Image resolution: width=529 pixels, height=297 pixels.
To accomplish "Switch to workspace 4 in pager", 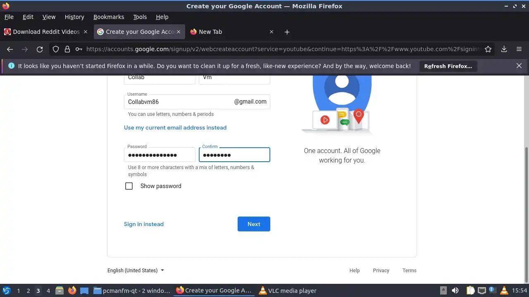I will (x=48, y=291).
